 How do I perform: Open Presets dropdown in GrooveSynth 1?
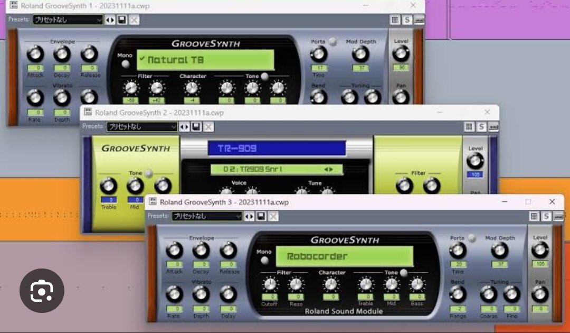coord(68,20)
